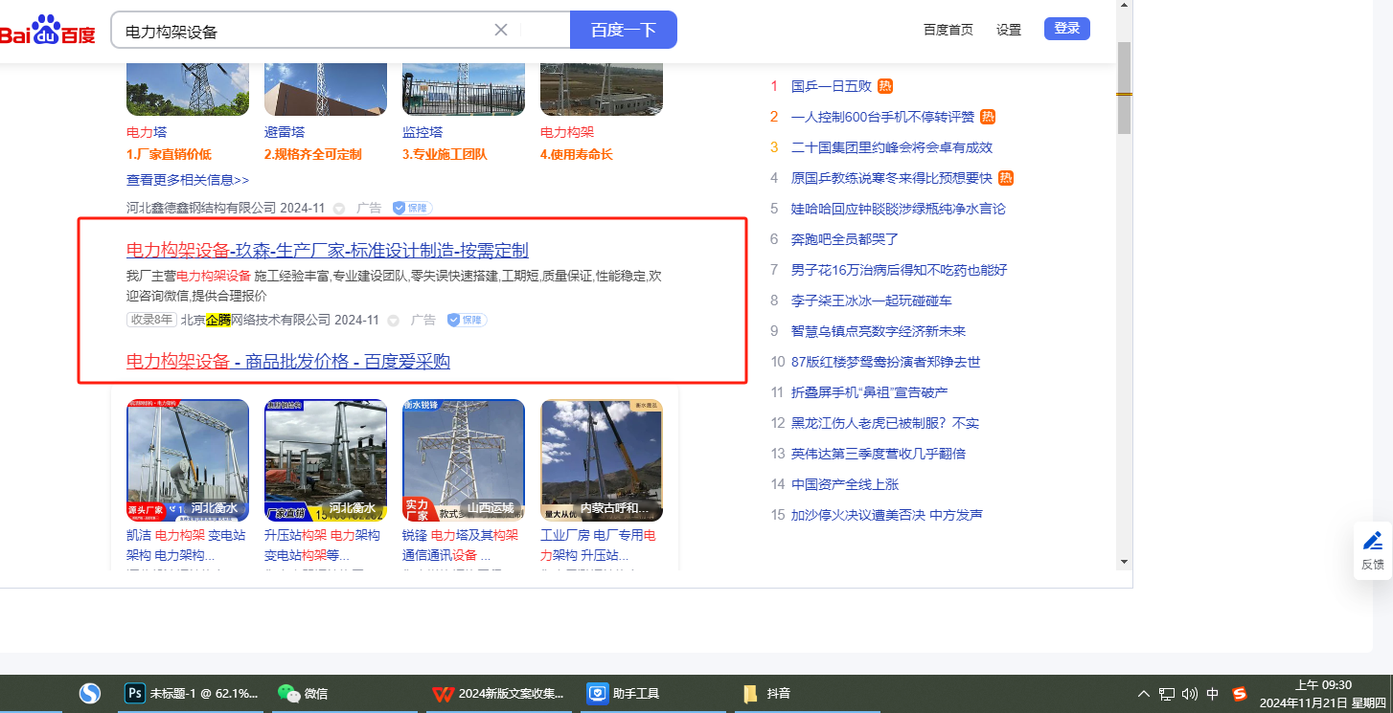This screenshot has height=713, width=1393.
Task: Open hot search 二十国集团里约峰会将会卓有成效
Action: click(x=892, y=147)
